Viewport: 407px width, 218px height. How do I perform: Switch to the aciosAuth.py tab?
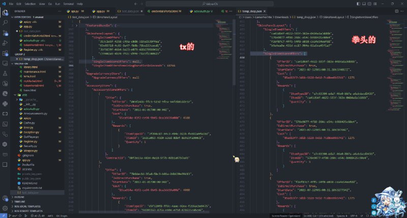coord(201,11)
